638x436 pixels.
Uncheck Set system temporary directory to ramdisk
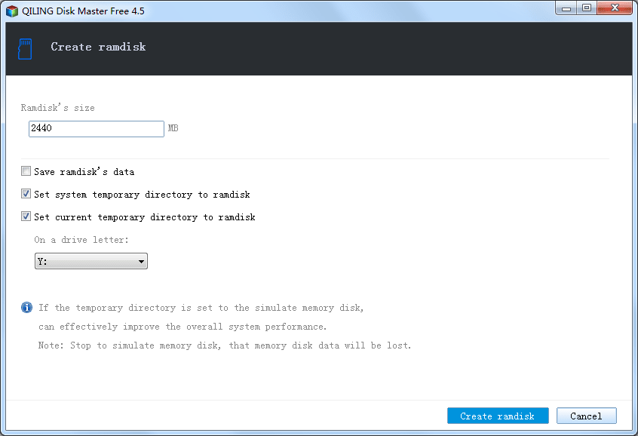pos(26,194)
